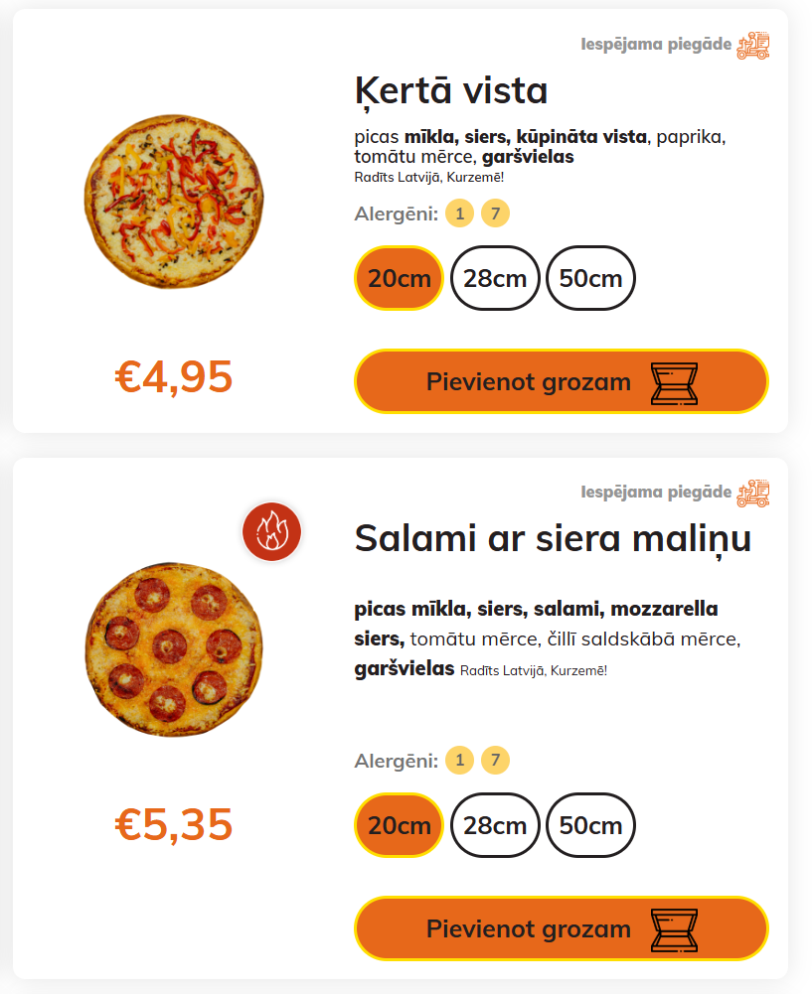Click delivery scooter icon on Salami card

point(753,494)
